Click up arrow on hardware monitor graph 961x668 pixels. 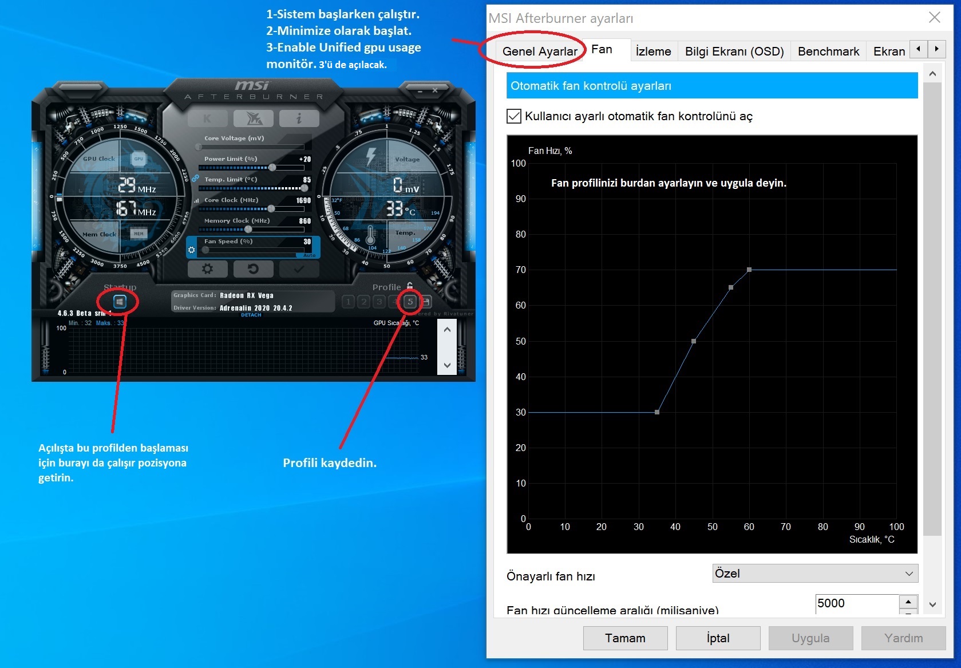(447, 330)
